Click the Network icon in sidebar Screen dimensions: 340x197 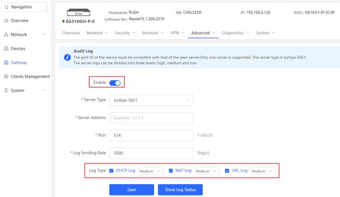click(x=6, y=35)
